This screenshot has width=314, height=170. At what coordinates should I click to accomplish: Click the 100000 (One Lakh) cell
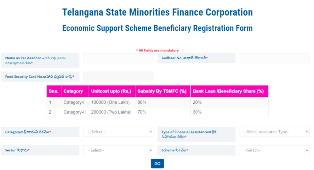(110, 102)
